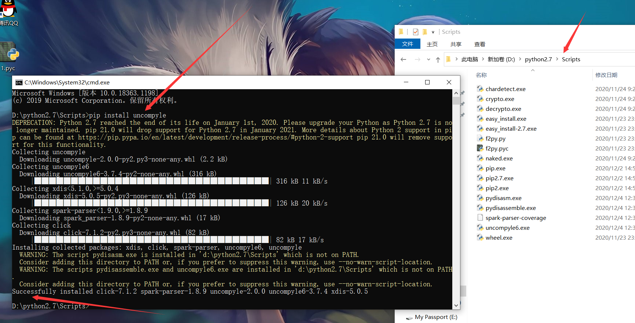The image size is (635, 323).
Task: Go back in Explorer navigation
Action: point(404,59)
